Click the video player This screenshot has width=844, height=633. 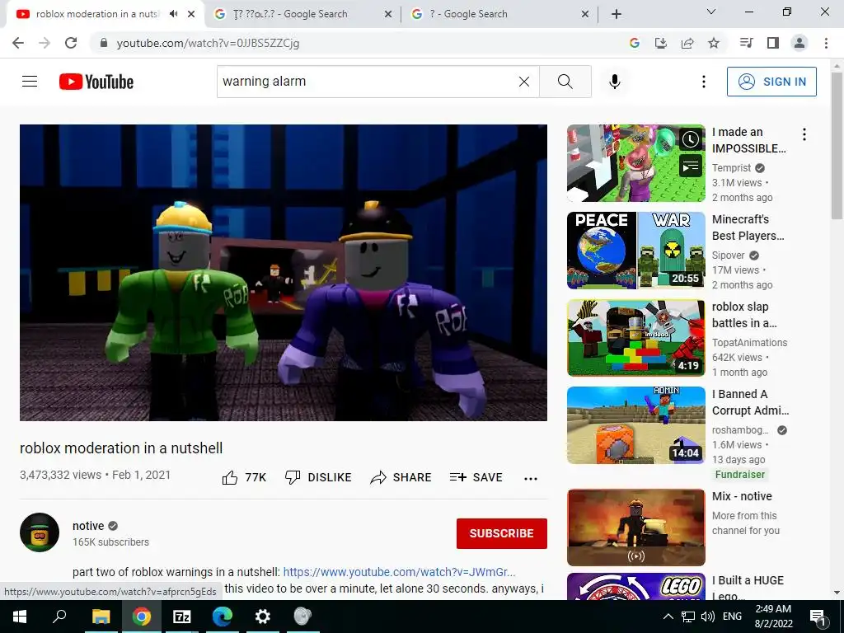[x=284, y=272]
